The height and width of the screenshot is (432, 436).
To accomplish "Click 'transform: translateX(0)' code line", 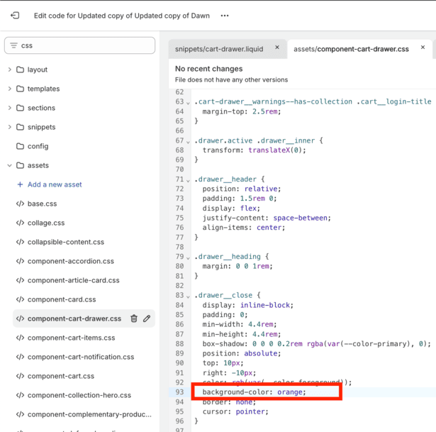I will tap(254, 150).
